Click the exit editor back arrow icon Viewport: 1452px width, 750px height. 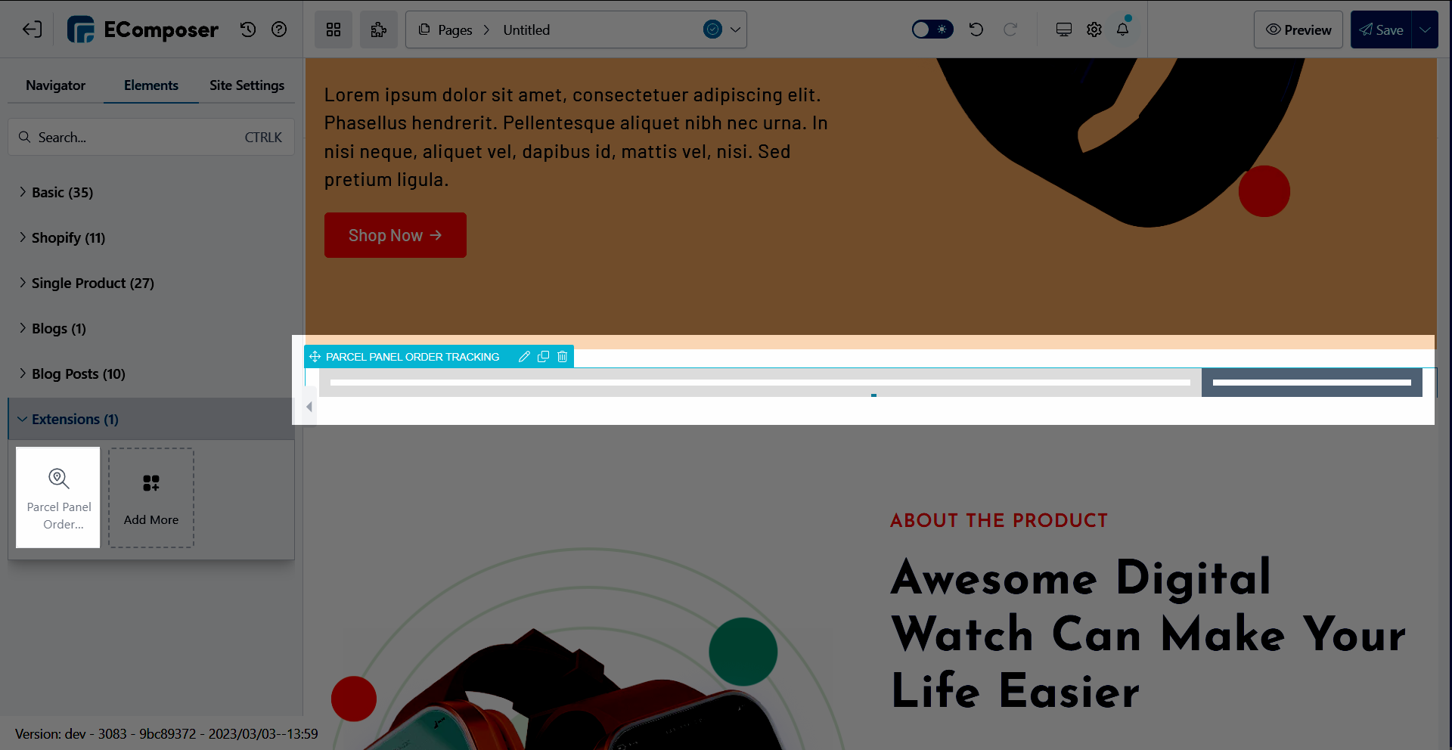point(32,29)
